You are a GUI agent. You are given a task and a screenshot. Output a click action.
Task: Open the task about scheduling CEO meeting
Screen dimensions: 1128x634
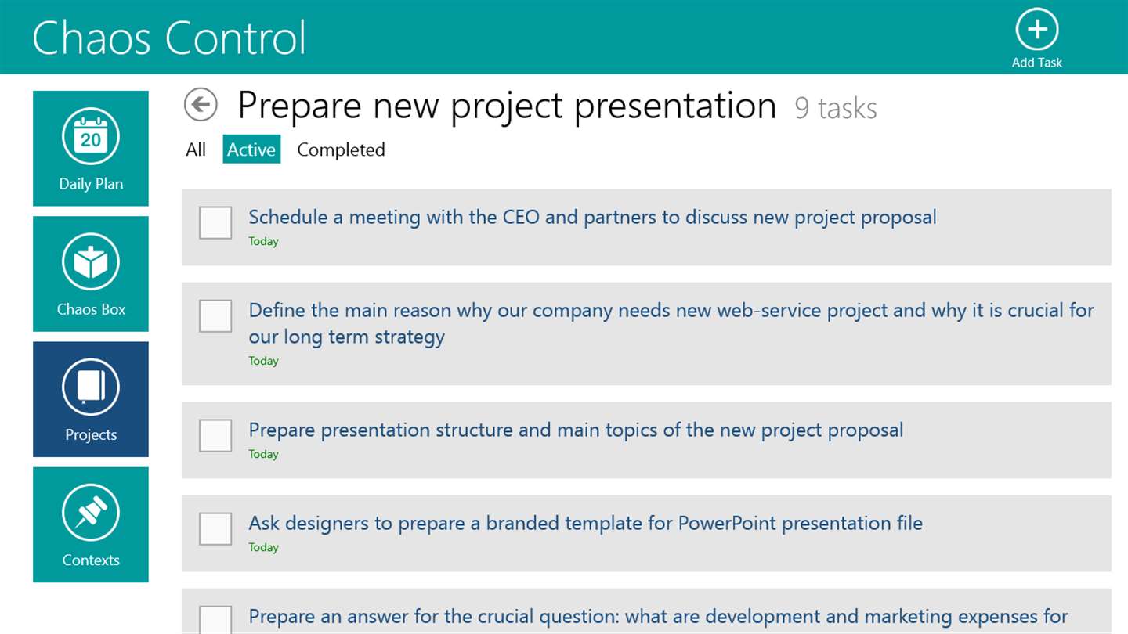coord(592,217)
